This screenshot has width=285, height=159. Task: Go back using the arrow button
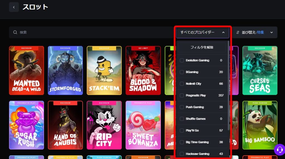click(x=14, y=7)
